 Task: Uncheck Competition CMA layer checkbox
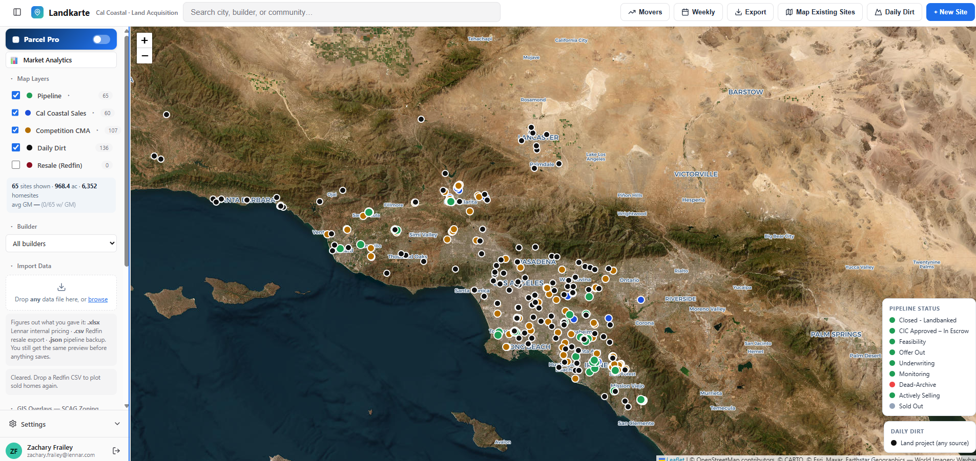(15, 130)
